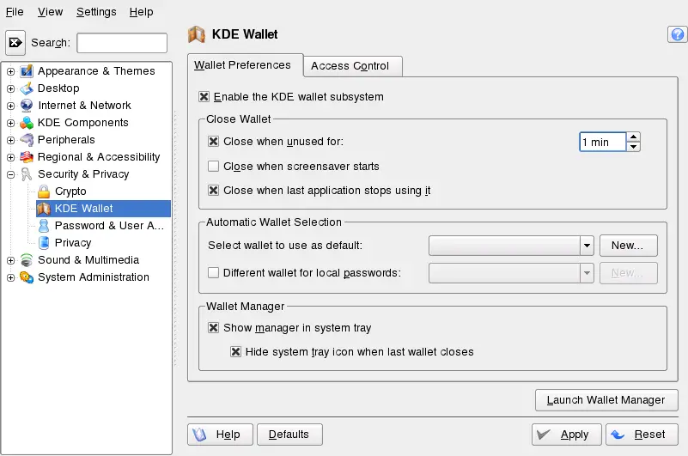The height and width of the screenshot is (456, 688).
Task: Expand the Desktop tree category
Action: [10, 88]
